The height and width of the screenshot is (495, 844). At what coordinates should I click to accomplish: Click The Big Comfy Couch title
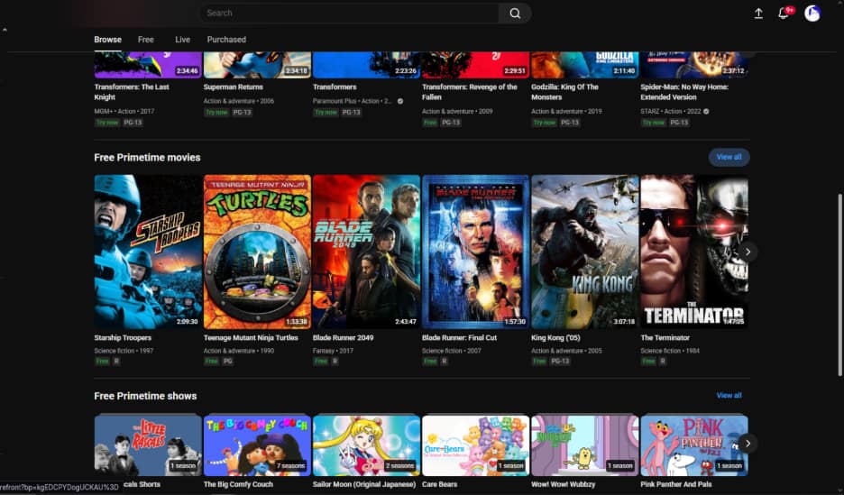click(x=238, y=484)
